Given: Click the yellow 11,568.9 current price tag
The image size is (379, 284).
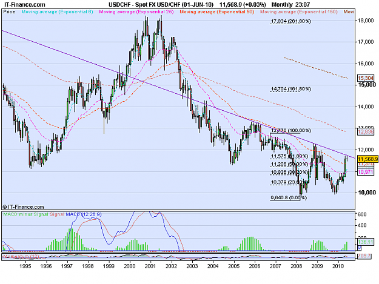Looking at the screenshot, I should pos(367,159).
